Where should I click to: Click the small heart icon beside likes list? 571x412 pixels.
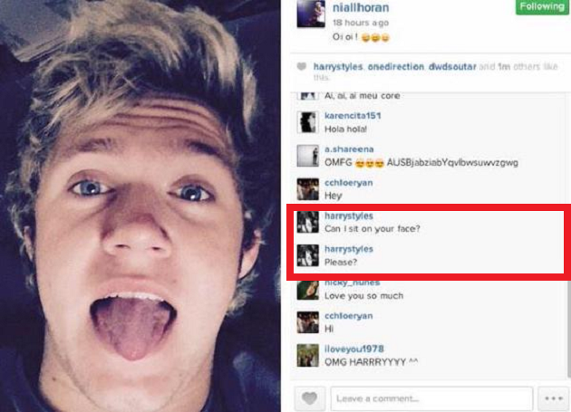(x=302, y=67)
